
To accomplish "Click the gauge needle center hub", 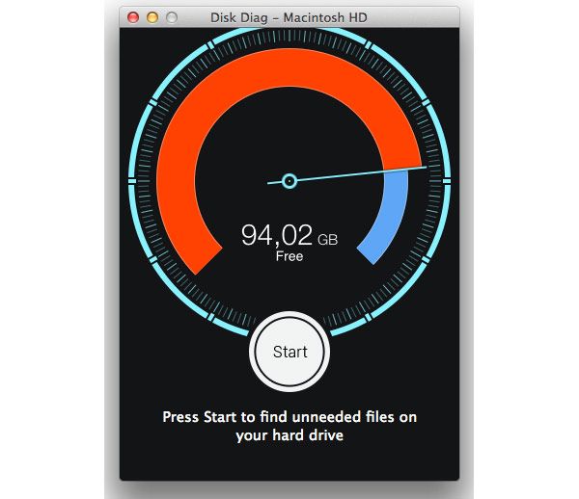I will pyautogui.click(x=289, y=181).
